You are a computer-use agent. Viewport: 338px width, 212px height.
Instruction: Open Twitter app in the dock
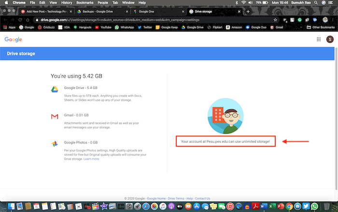point(306,206)
